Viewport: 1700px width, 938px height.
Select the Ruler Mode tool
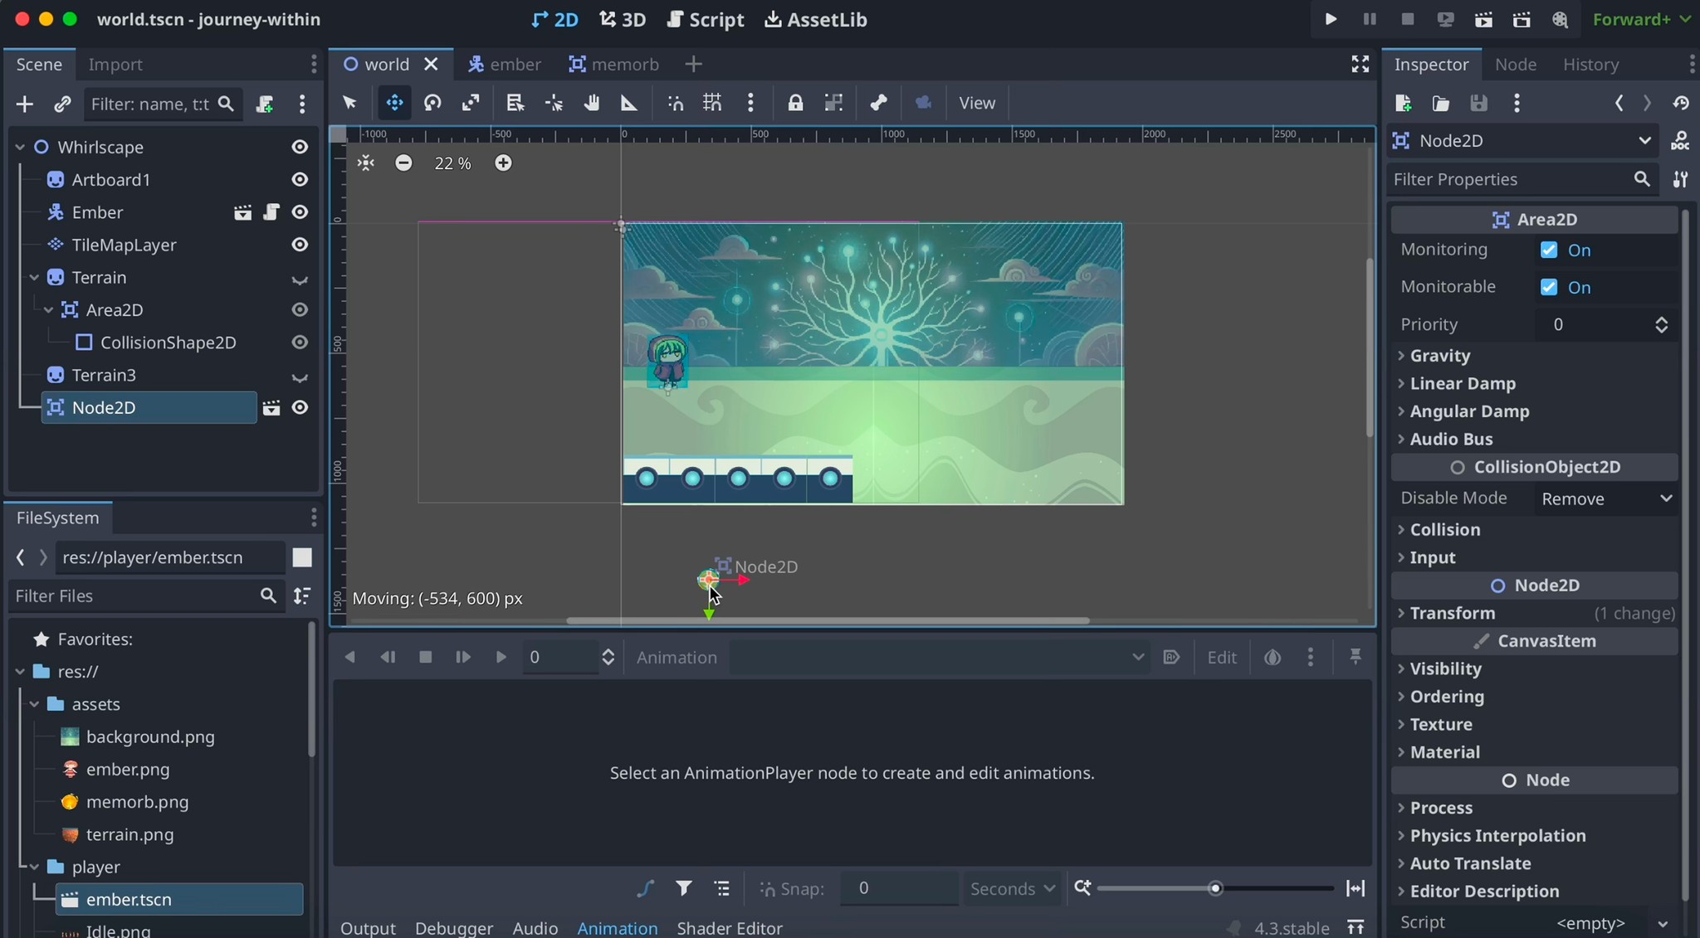coord(629,103)
